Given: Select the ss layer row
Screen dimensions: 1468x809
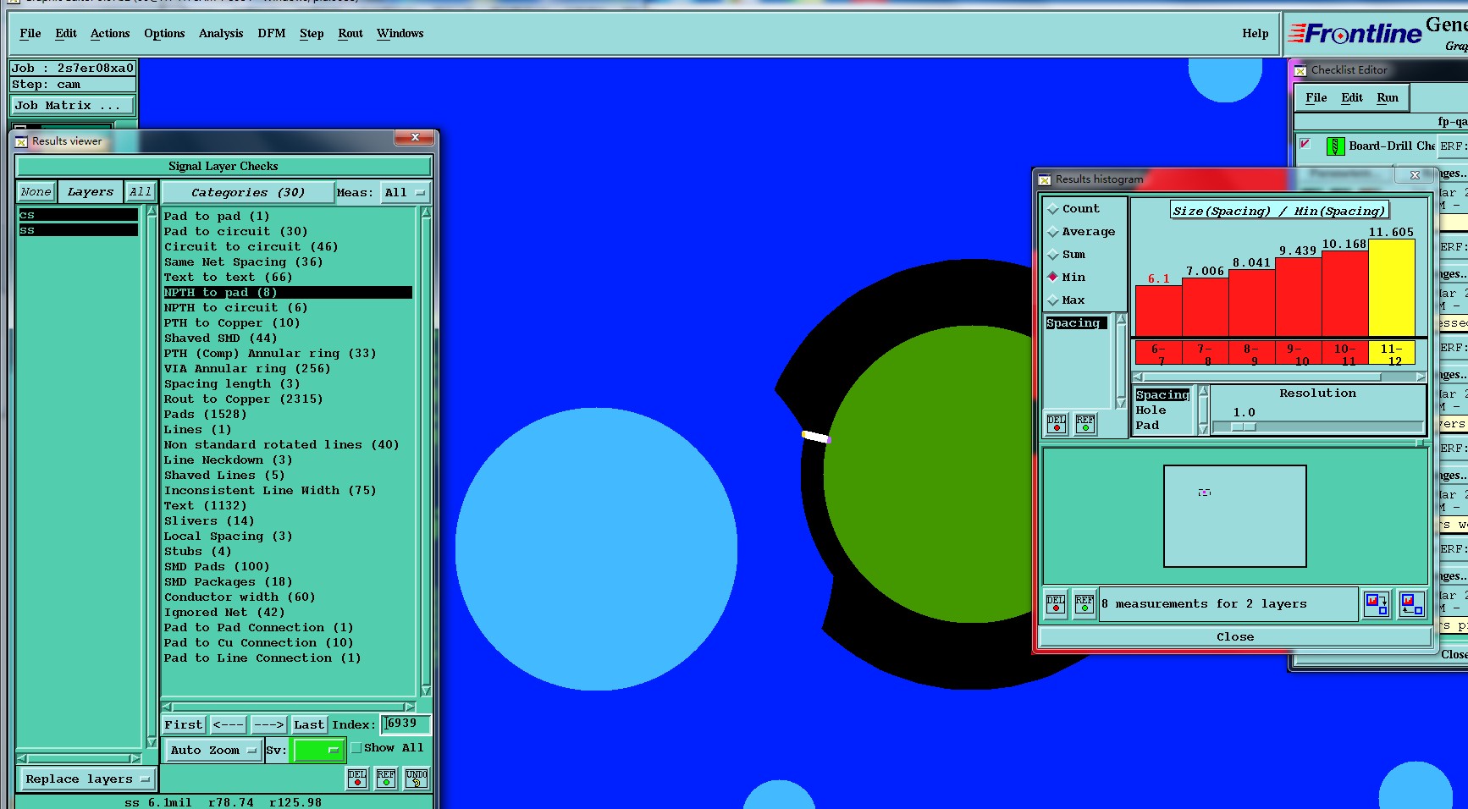Looking at the screenshot, I should [78, 230].
